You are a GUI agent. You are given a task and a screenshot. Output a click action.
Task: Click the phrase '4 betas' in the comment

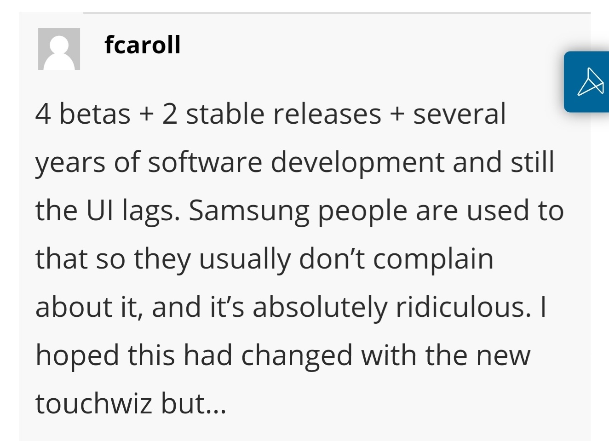83,114
